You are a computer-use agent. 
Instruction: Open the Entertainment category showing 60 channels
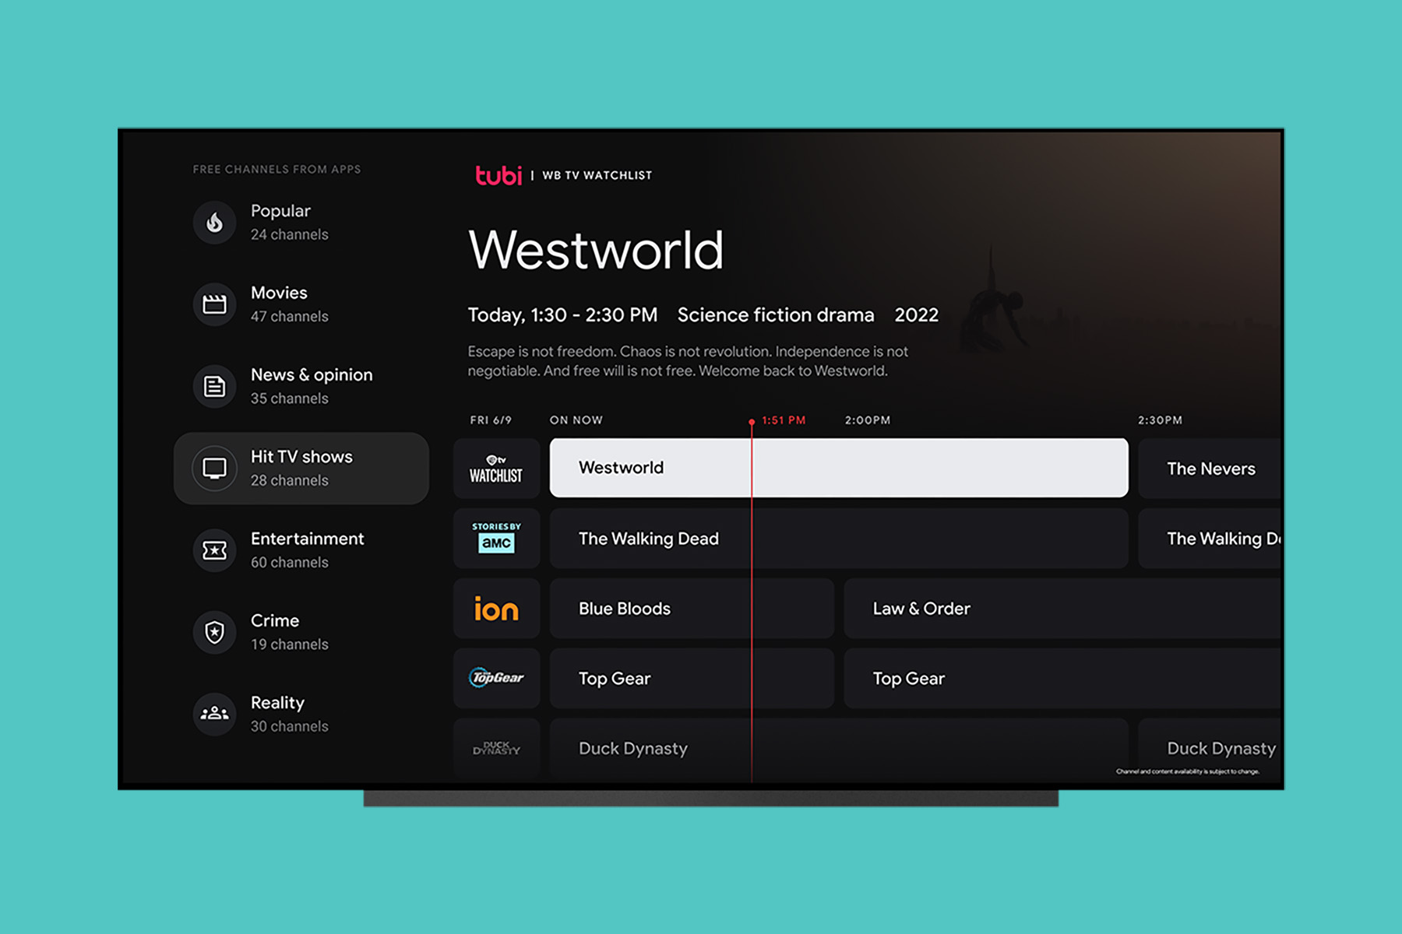(x=308, y=550)
